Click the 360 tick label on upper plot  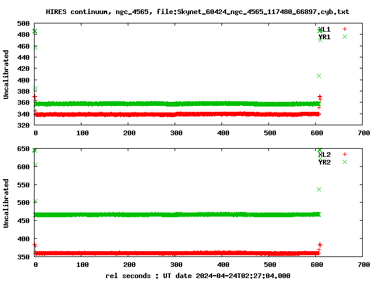pos(23,102)
